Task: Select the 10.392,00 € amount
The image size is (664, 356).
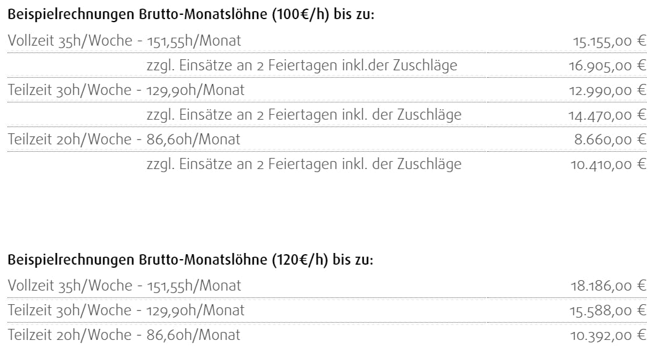Action: click(608, 335)
